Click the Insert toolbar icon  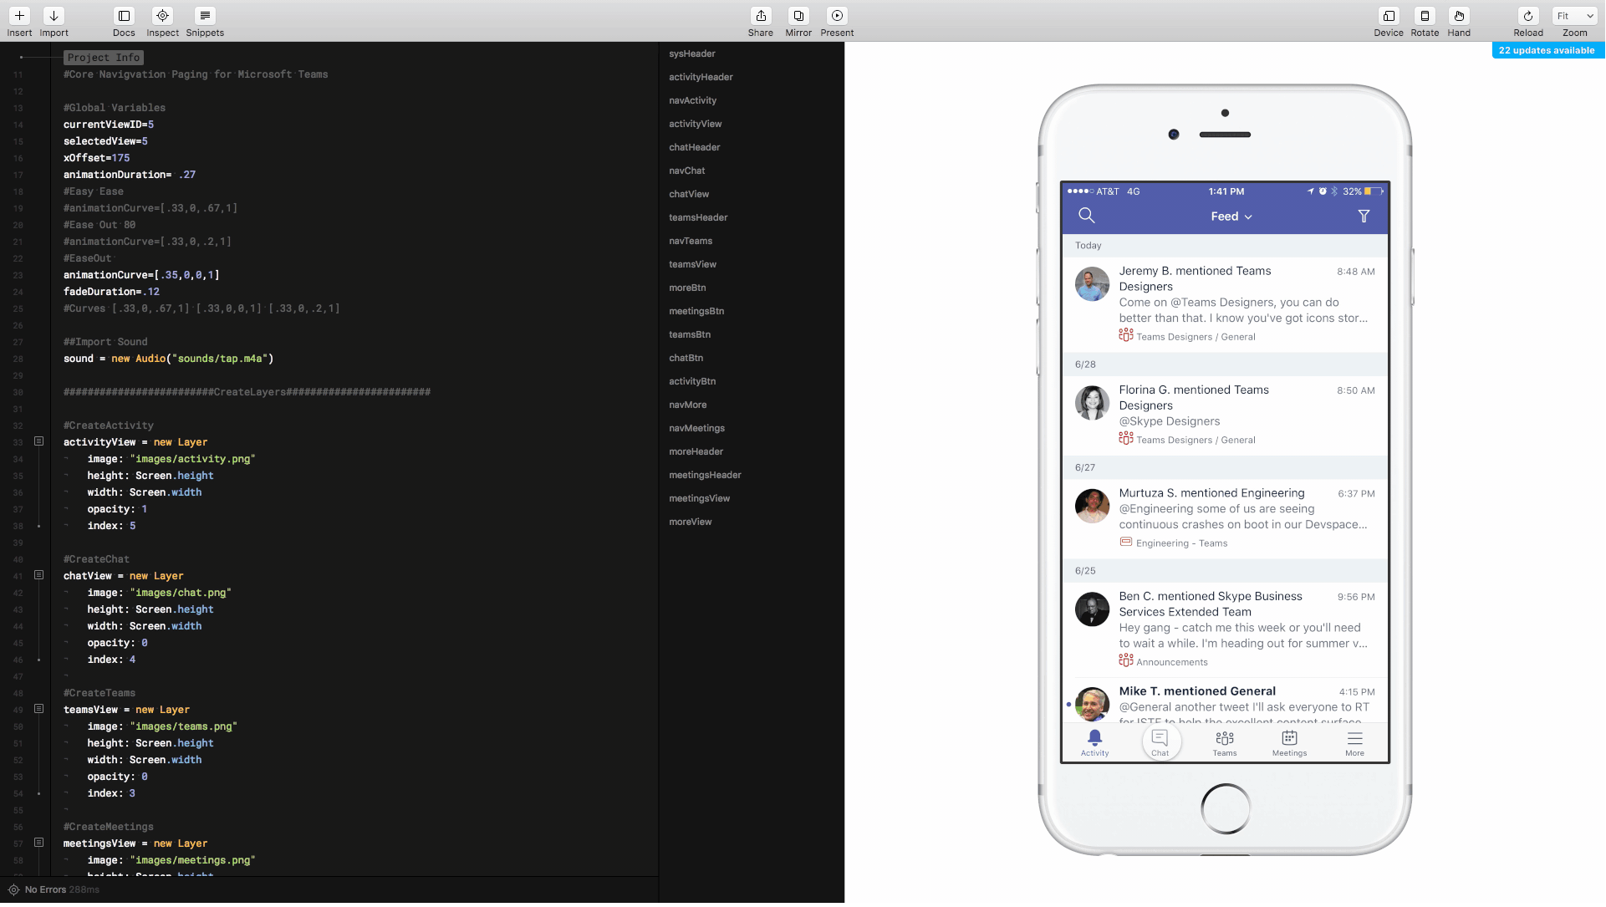pos(19,16)
